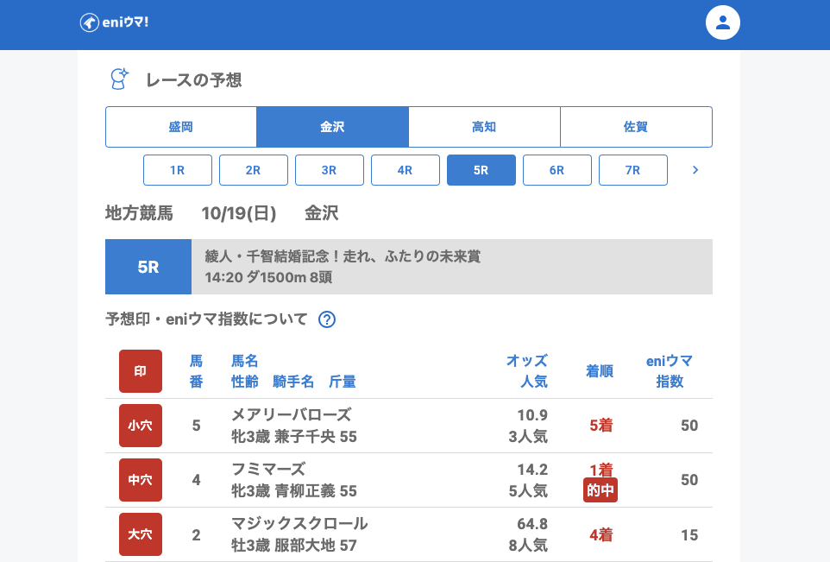Choose the 3R race button

click(330, 170)
